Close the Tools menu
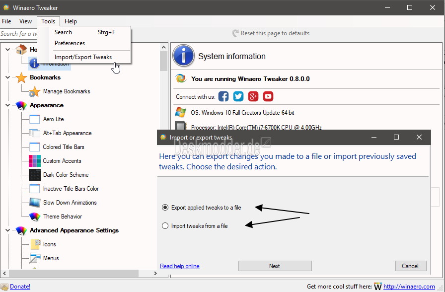 48,21
